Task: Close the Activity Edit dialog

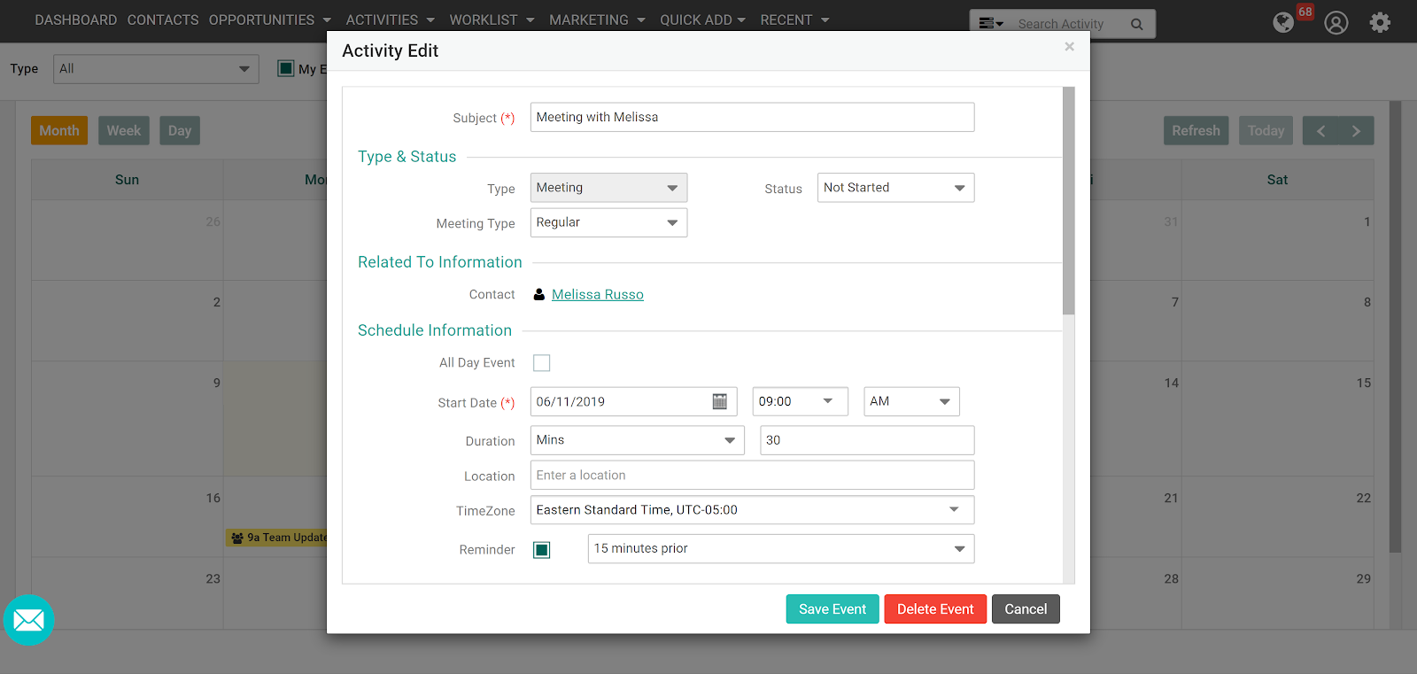Action: [x=1069, y=47]
